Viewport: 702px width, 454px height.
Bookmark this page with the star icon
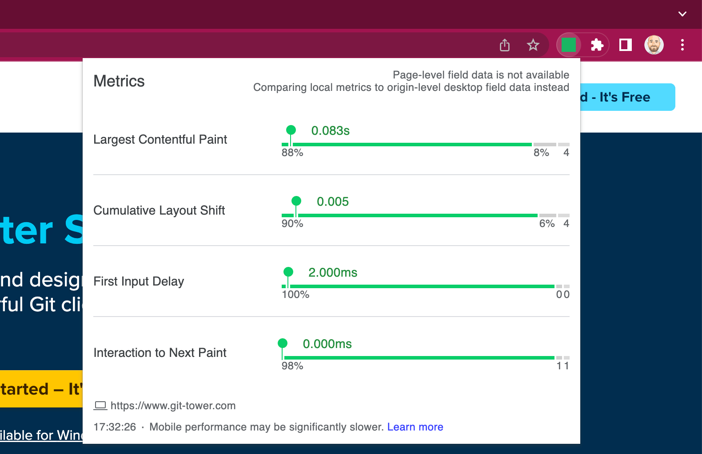pyautogui.click(x=533, y=45)
